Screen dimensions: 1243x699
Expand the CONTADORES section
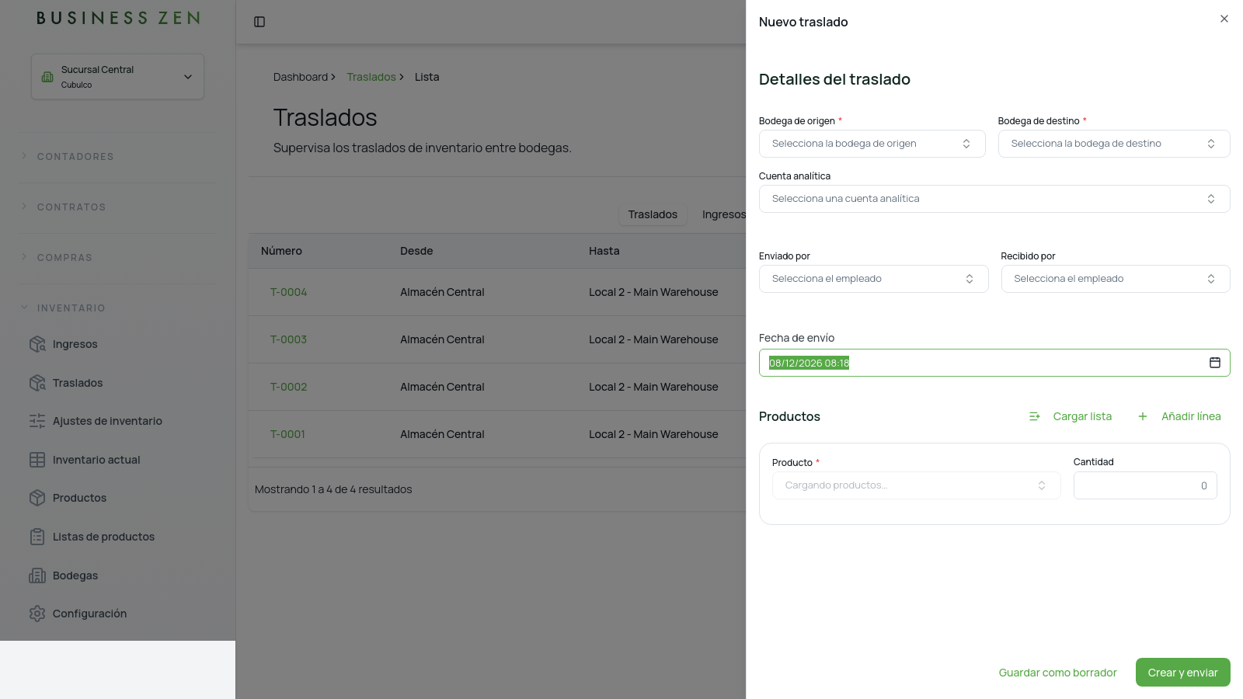tap(75, 157)
